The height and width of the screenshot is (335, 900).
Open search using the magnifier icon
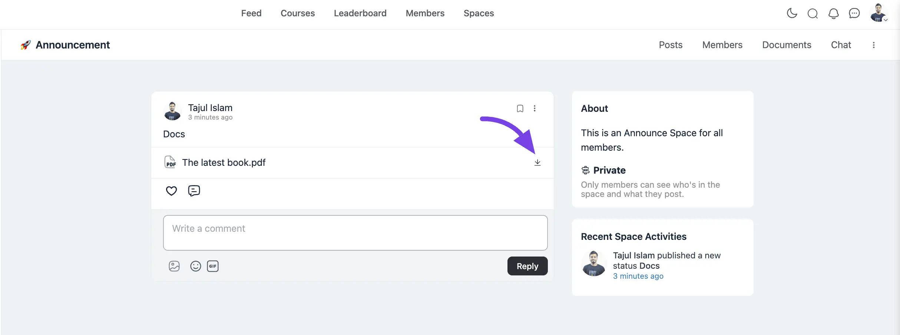813,14
